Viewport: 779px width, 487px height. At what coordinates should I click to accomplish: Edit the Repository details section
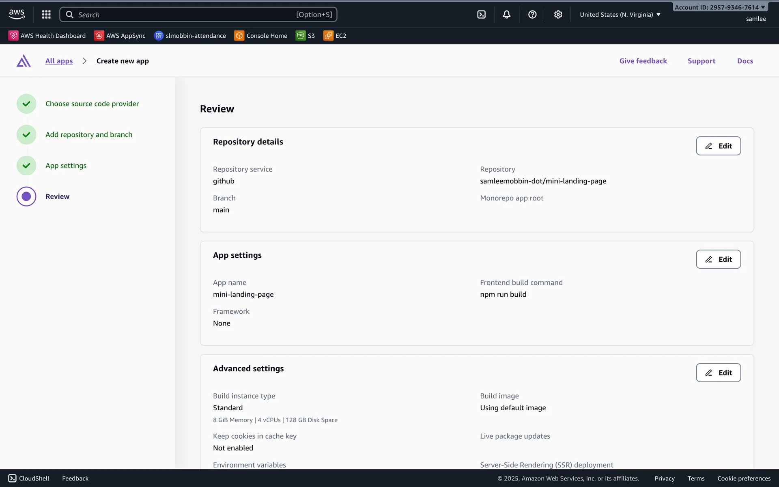(718, 146)
